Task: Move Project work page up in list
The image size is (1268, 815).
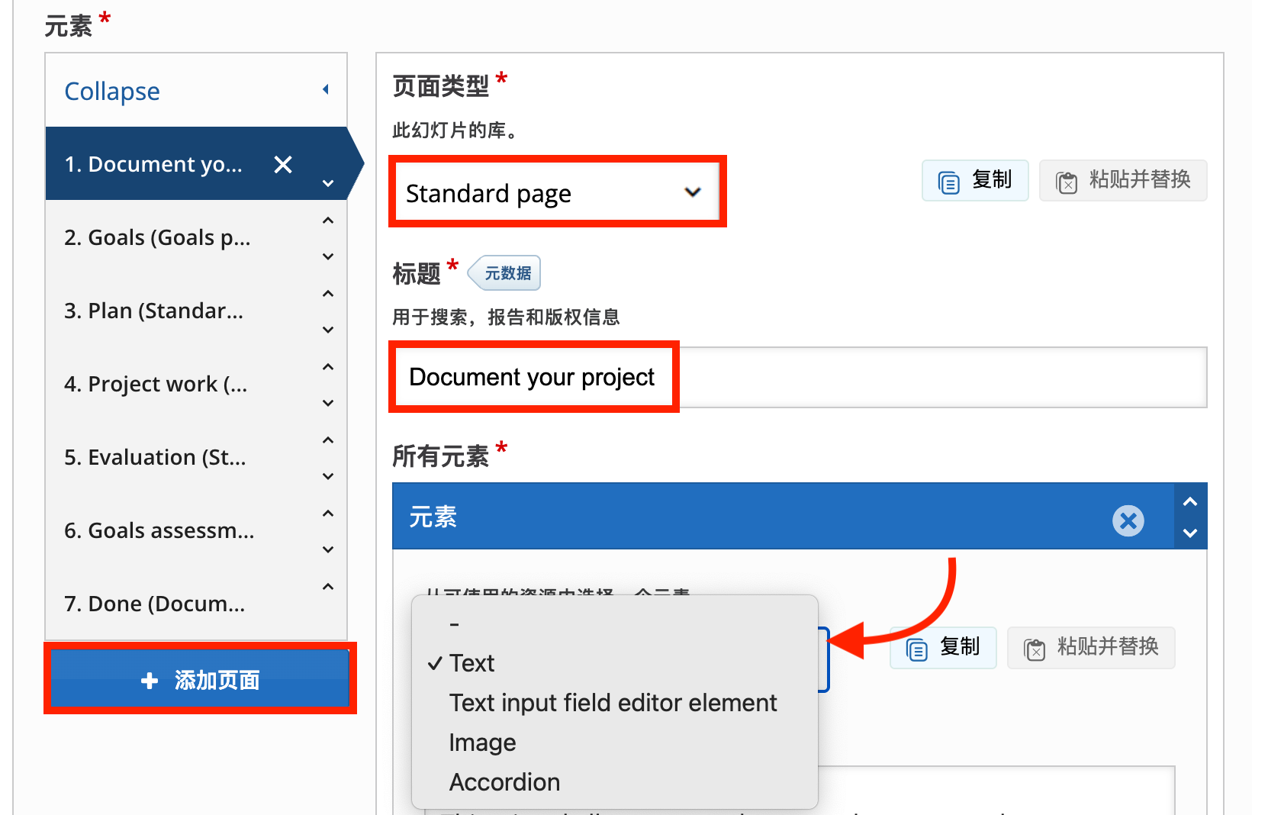Action: 328,368
